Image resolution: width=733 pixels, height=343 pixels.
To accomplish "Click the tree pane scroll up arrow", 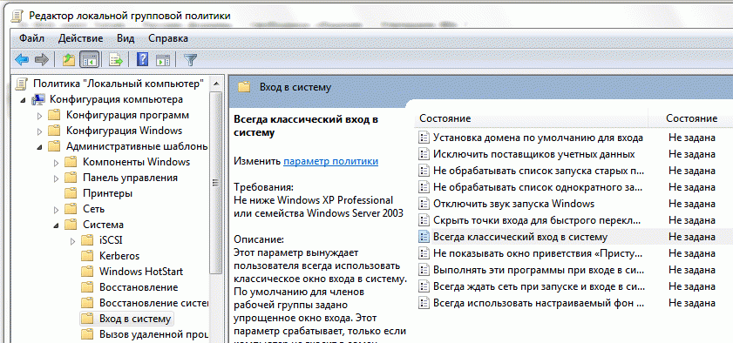I will click(215, 84).
